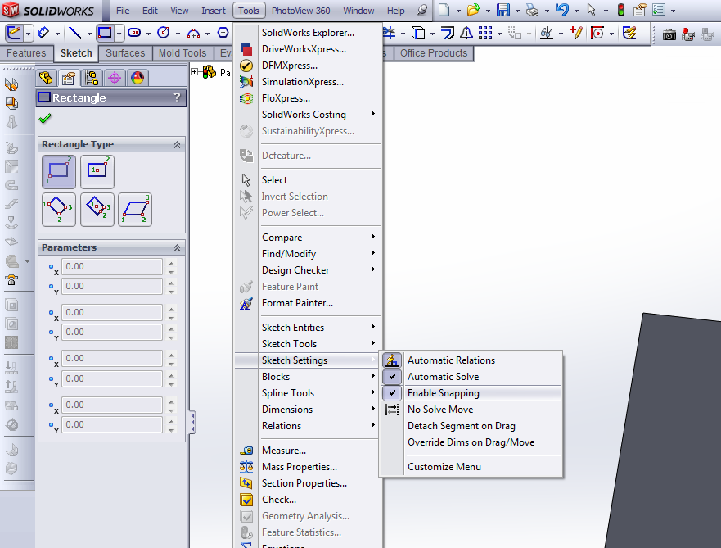This screenshot has height=548, width=721.
Task: Select the 3 Point Center Rectangle icon
Action: 97,210
